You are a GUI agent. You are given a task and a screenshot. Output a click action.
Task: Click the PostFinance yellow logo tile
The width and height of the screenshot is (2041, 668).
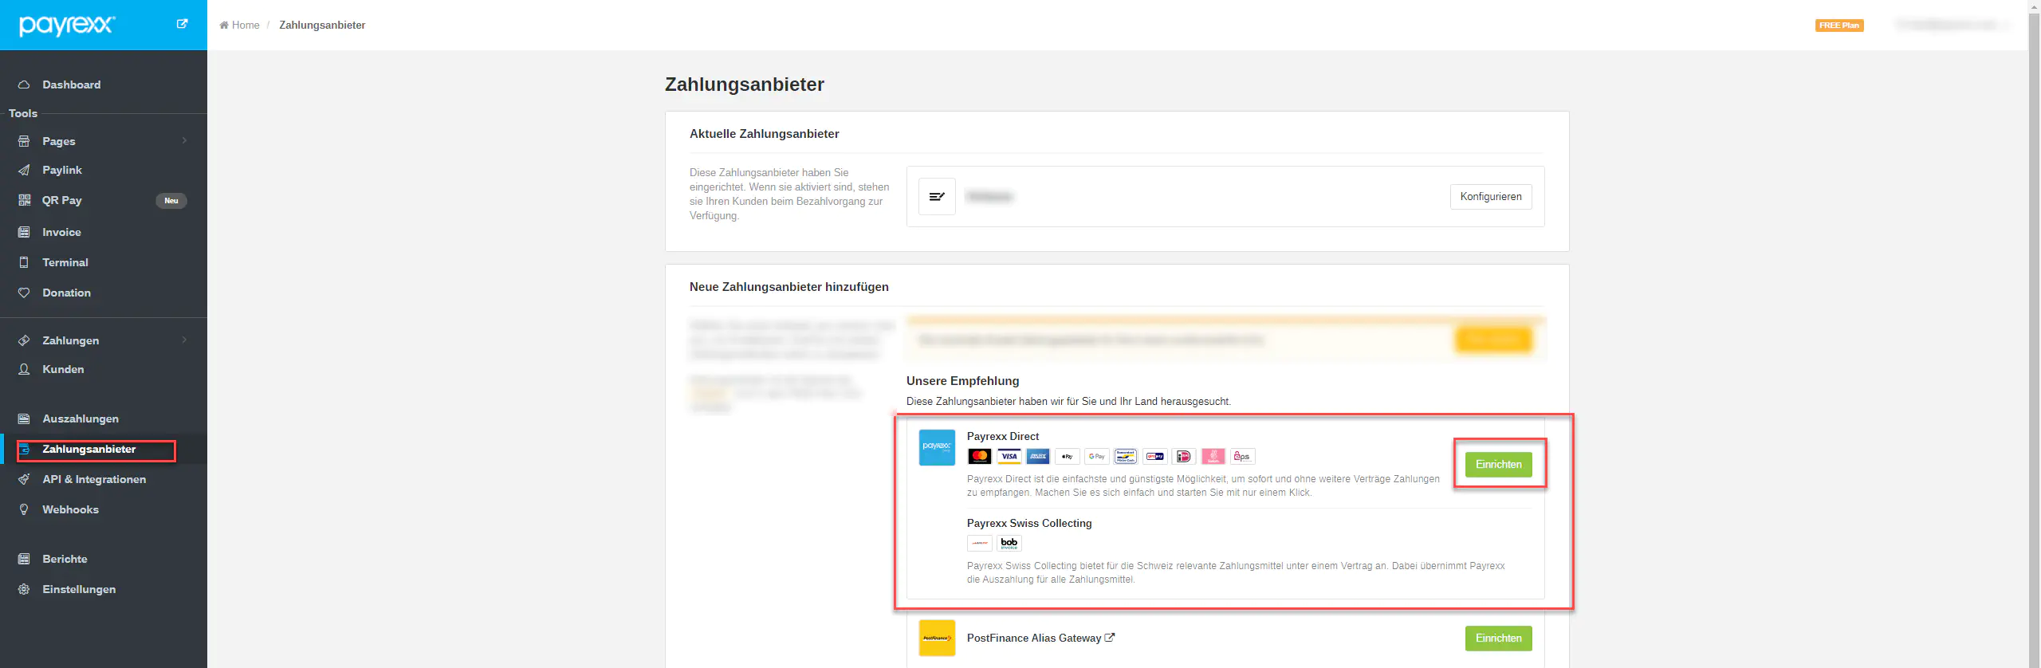(x=937, y=638)
